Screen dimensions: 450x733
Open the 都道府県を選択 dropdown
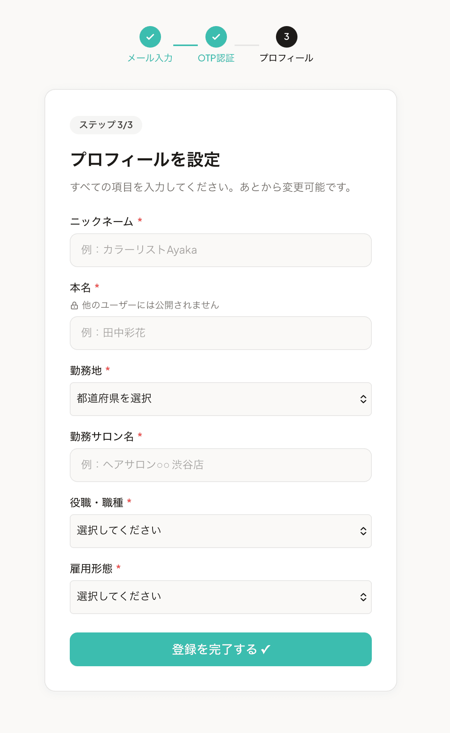pyautogui.click(x=220, y=399)
